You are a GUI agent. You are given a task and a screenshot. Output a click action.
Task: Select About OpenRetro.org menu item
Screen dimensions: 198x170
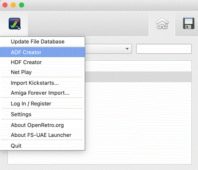[x=42, y=125]
